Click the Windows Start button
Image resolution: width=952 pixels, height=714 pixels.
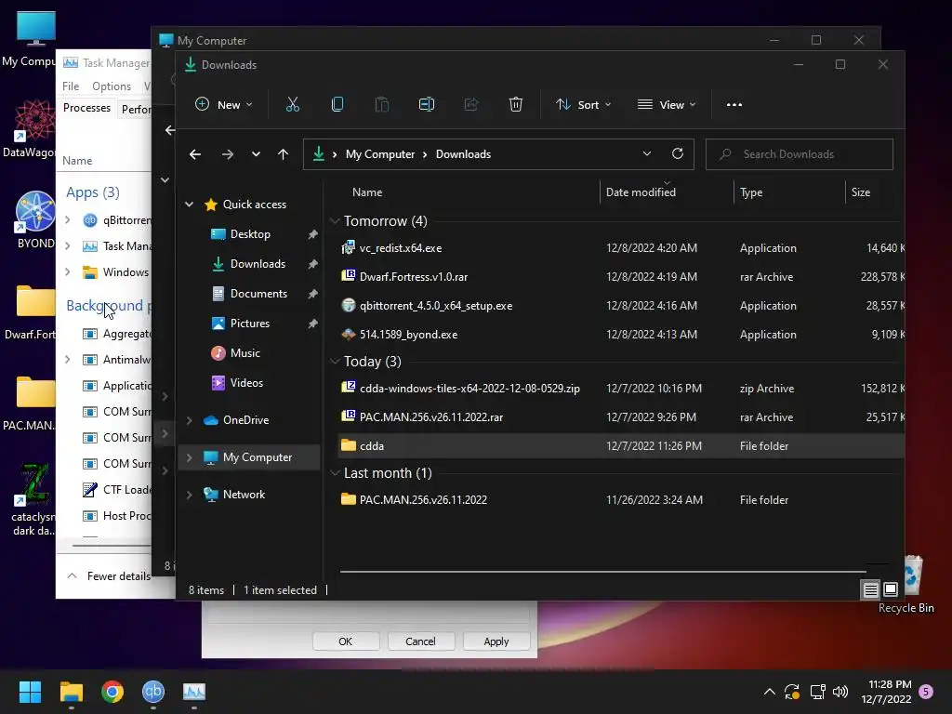pyautogui.click(x=30, y=692)
